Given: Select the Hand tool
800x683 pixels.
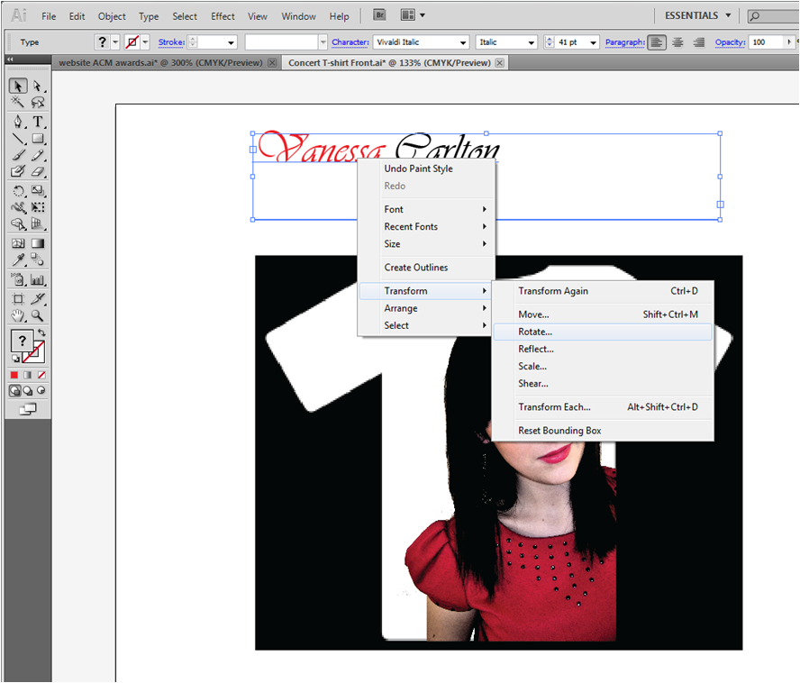Looking at the screenshot, I should [x=18, y=315].
